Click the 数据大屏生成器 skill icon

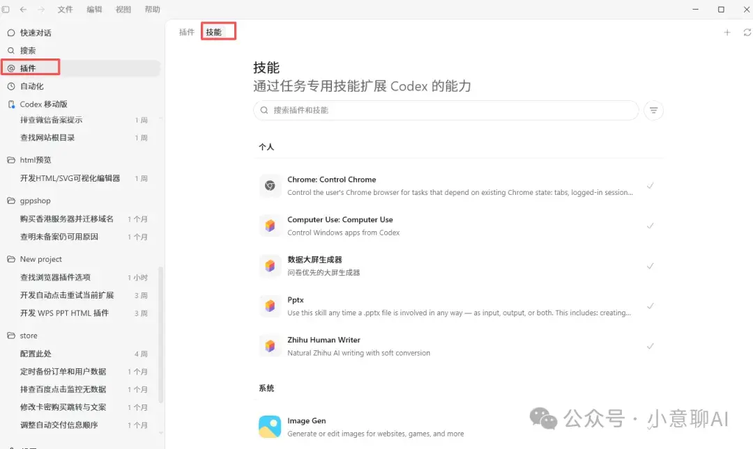coord(270,266)
